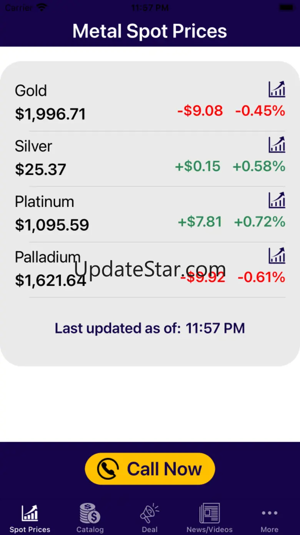Screen dimensions: 300x535
Task: Tap the phone icon in Call Now
Action: coord(108,469)
